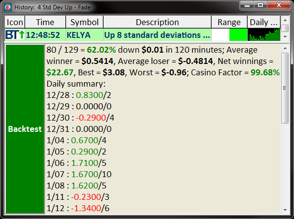Click the green Backtest label panel

[25, 129]
